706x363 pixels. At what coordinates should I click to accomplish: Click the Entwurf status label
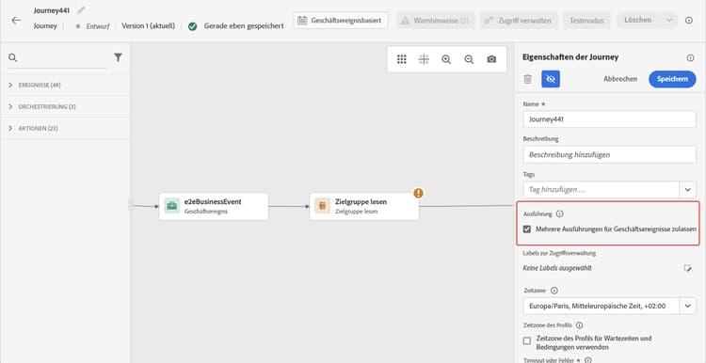click(98, 26)
